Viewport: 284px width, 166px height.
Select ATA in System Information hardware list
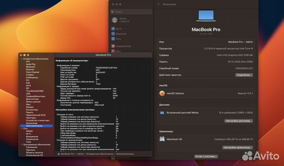pos(28,62)
